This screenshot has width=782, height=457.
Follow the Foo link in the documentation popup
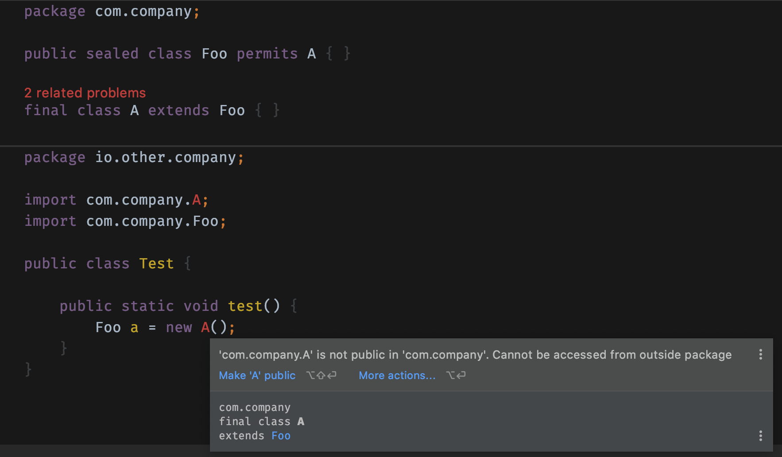tap(281, 436)
